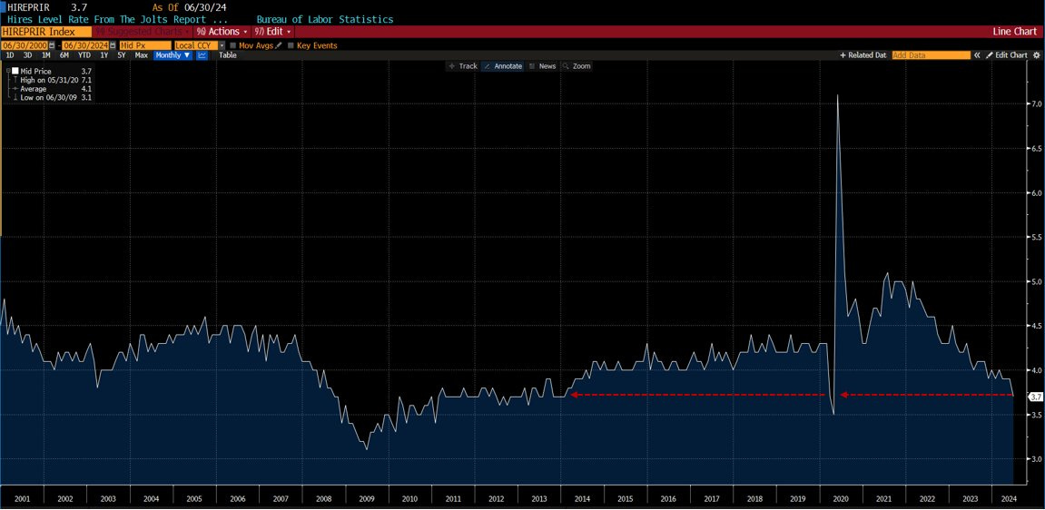Open the Monthly frequency dropdown
The image size is (1045, 510).
173,55
